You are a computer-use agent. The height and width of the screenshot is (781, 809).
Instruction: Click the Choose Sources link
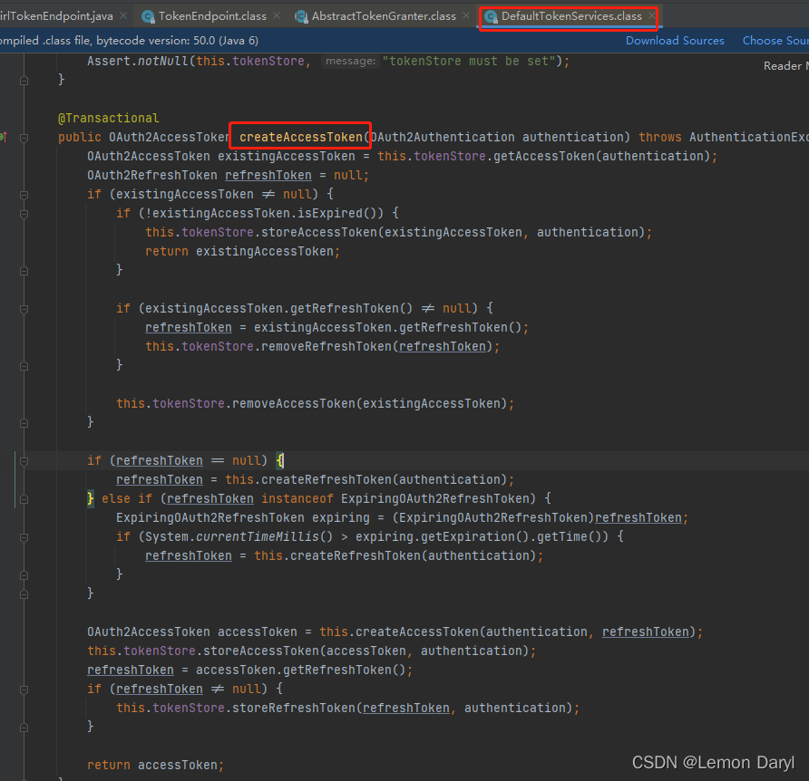click(x=775, y=41)
